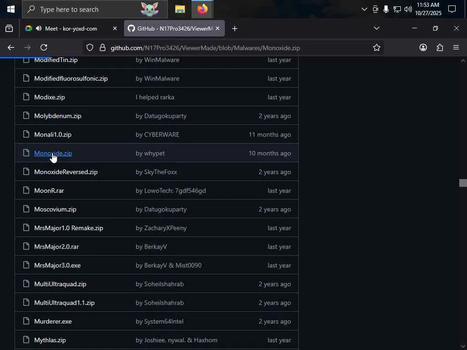Open Moscovium.zip file
The width and height of the screenshot is (467, 350).
point(55,209)
